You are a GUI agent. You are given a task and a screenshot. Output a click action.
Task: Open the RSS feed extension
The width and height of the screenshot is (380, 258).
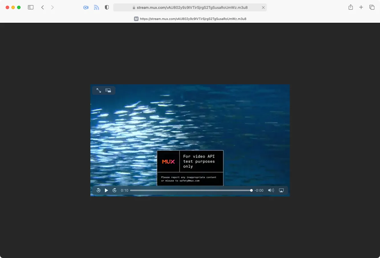click(x=96, y=7)
